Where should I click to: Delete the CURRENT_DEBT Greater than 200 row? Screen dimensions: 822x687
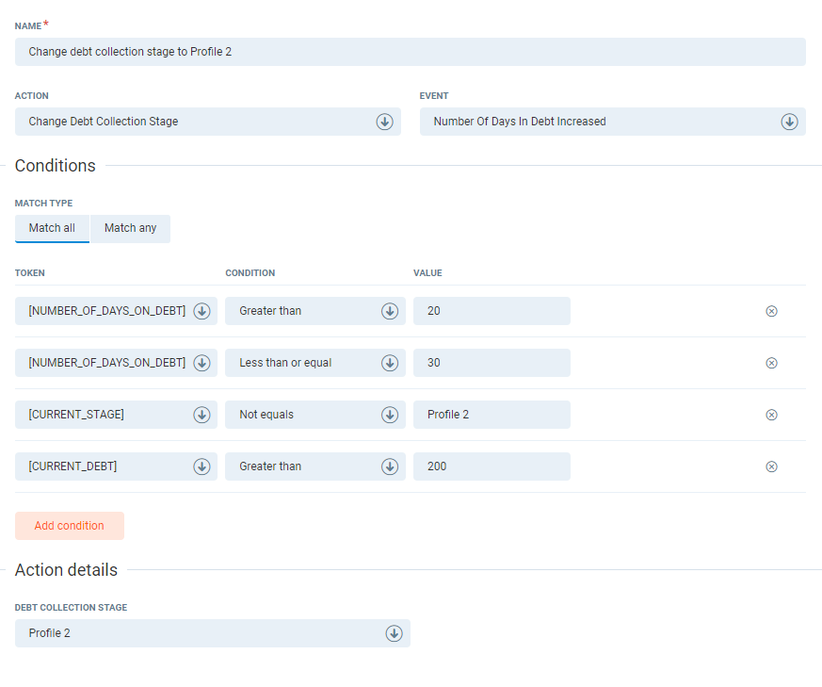click(x=771, y=466)
